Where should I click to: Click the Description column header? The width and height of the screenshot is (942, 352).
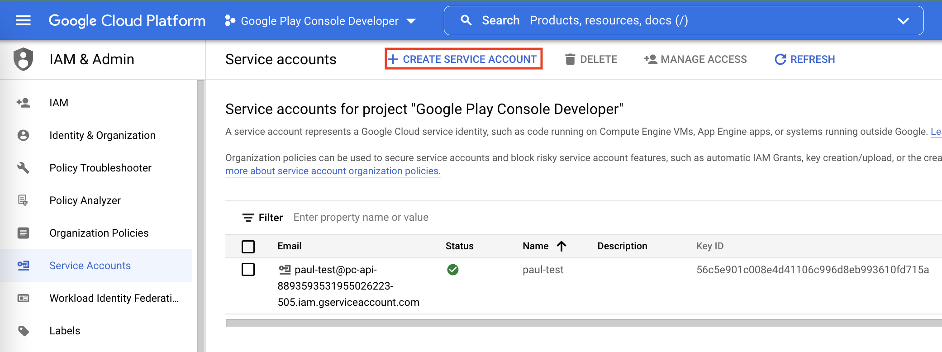(623, 246)
